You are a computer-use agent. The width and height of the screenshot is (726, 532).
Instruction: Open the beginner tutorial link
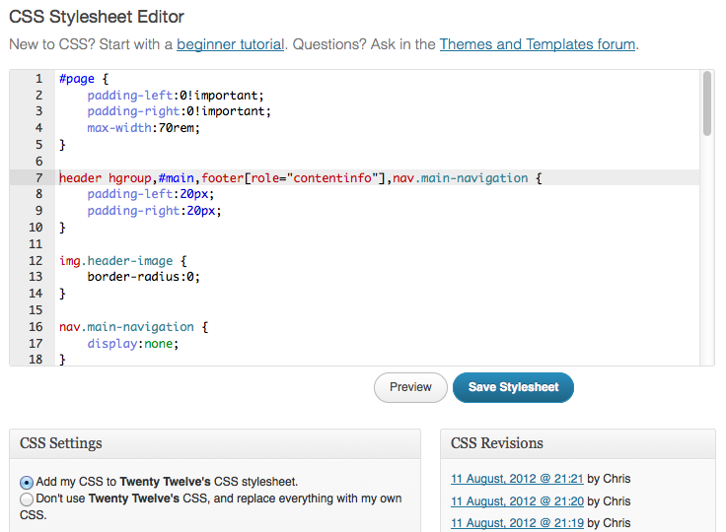(230, 44)
